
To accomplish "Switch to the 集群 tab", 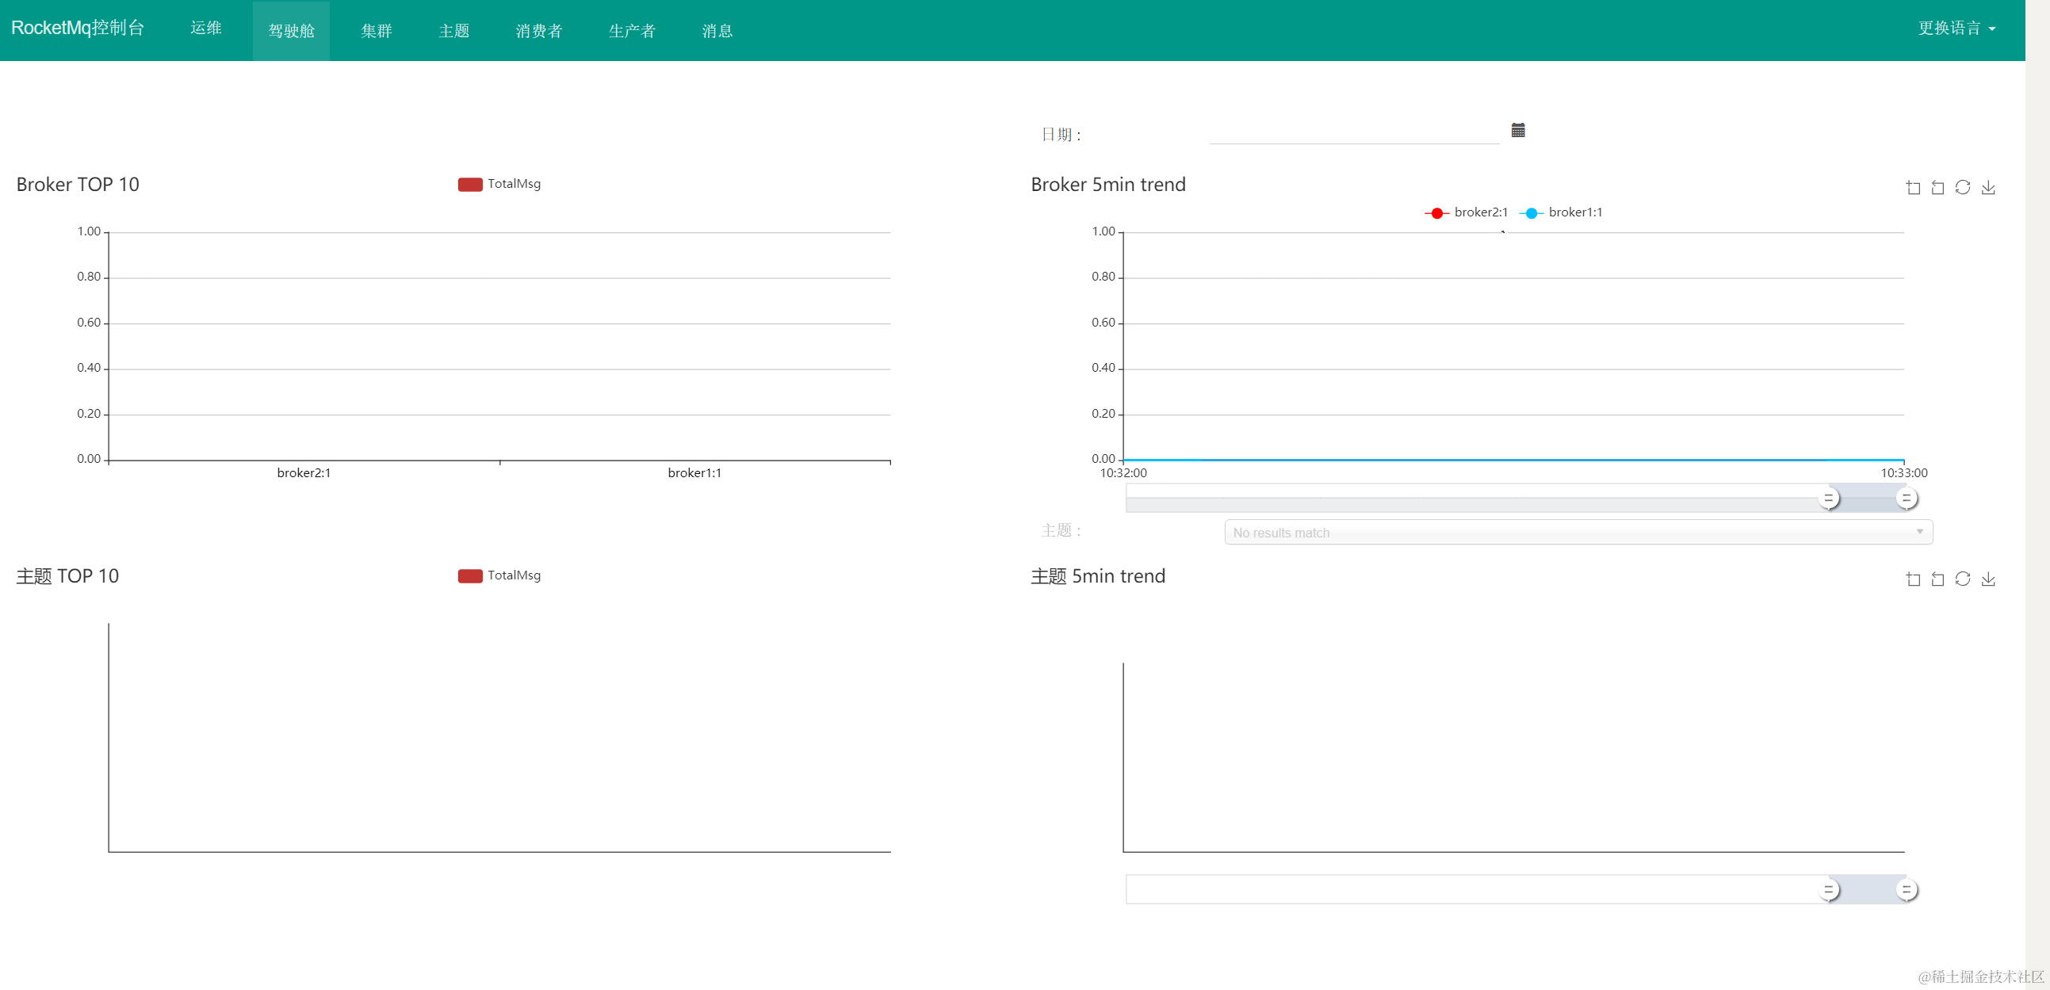I will tap(377, 31).
